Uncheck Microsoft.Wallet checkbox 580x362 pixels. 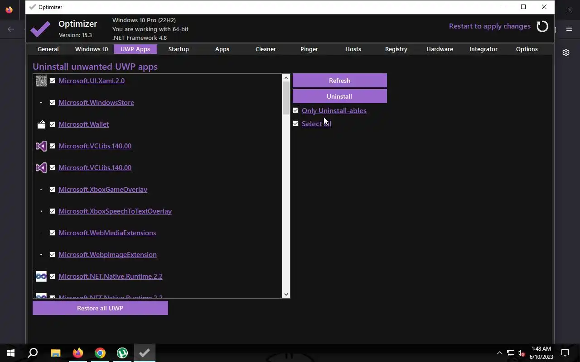pos(53,124)
